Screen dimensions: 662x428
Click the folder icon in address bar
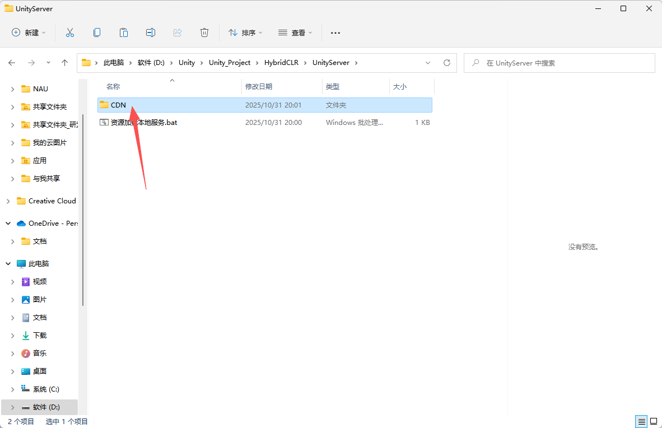(x=86, y=63)
